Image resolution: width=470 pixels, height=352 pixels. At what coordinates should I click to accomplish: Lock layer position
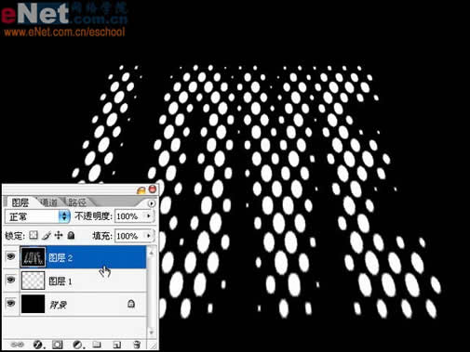pos(59,236)
